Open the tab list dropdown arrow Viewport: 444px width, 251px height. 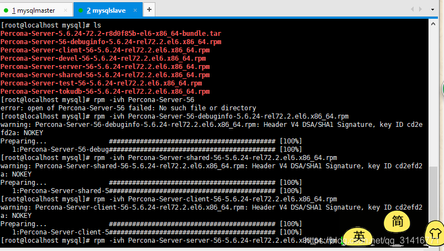point(432,9)
